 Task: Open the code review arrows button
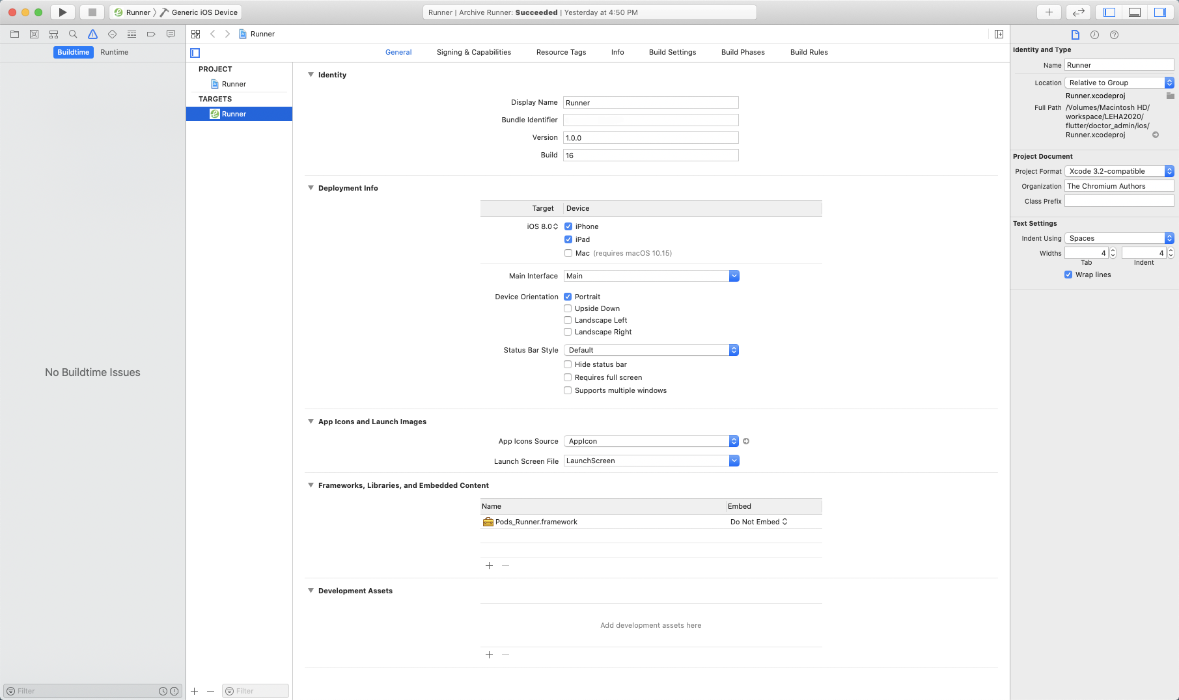click(1078, 12)
